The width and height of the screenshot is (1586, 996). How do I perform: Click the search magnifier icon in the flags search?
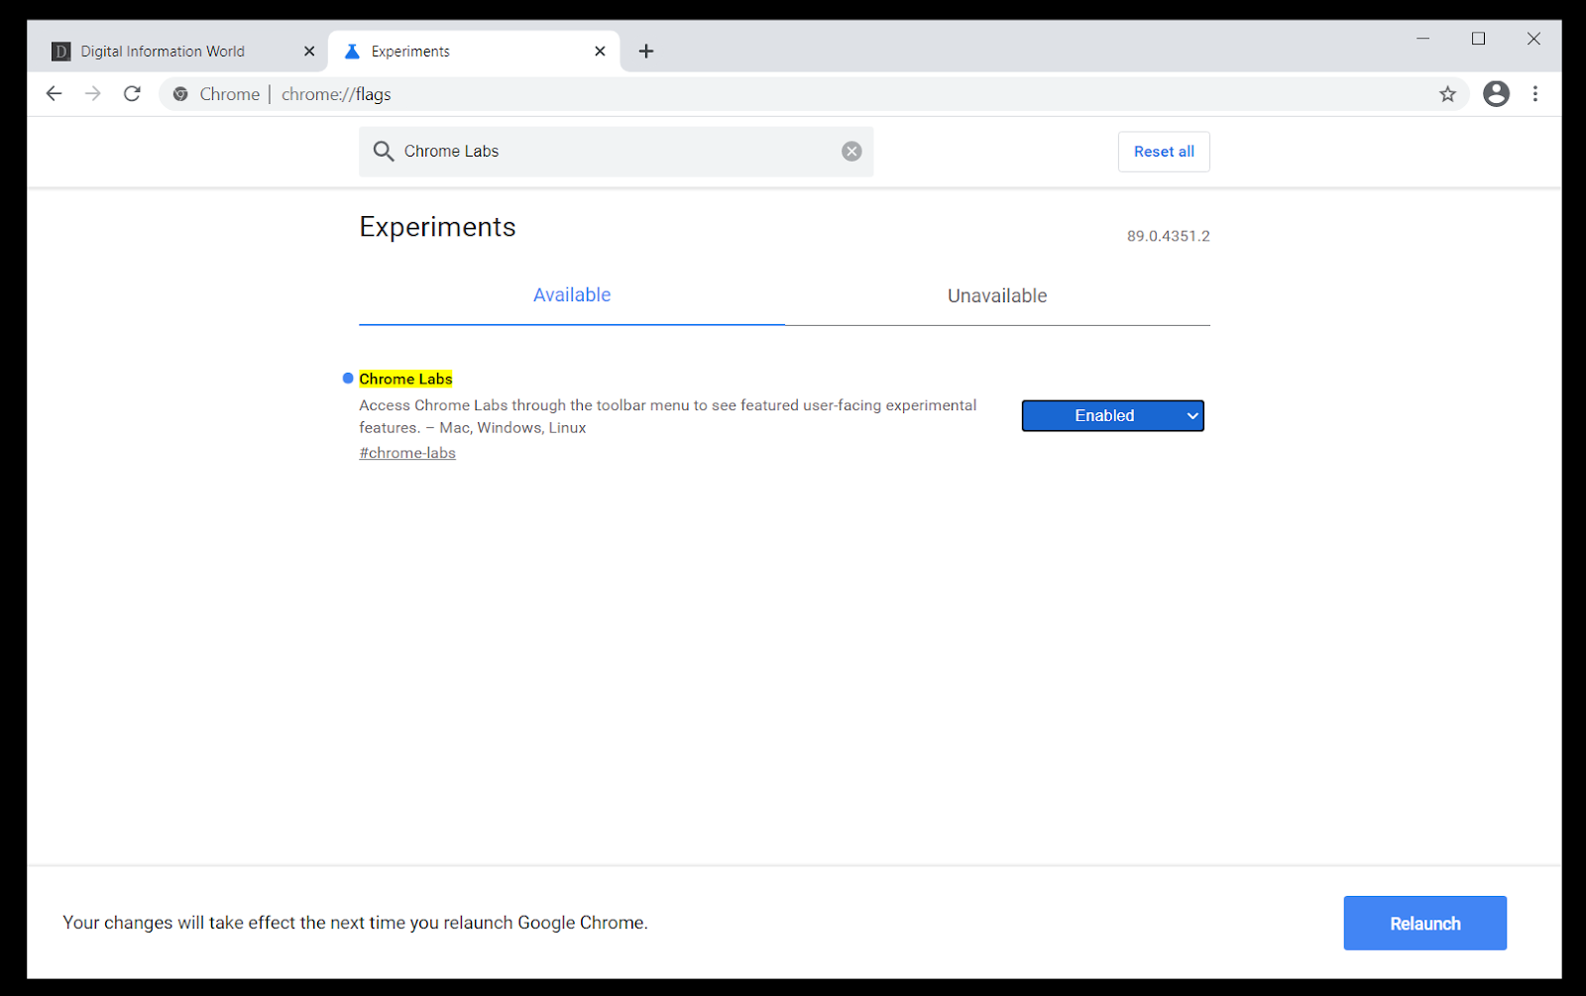384,151
